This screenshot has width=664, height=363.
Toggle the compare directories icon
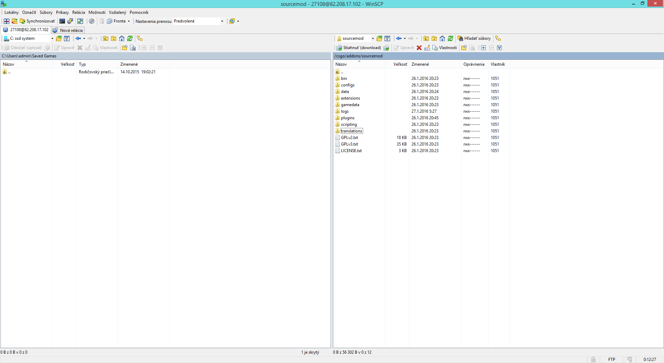pyautogui.click(x=7, y=21)
